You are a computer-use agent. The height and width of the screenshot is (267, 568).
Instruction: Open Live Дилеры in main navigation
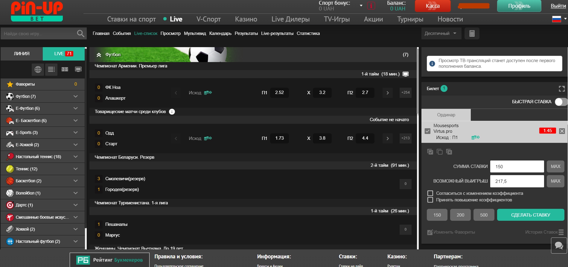[290, 19]
